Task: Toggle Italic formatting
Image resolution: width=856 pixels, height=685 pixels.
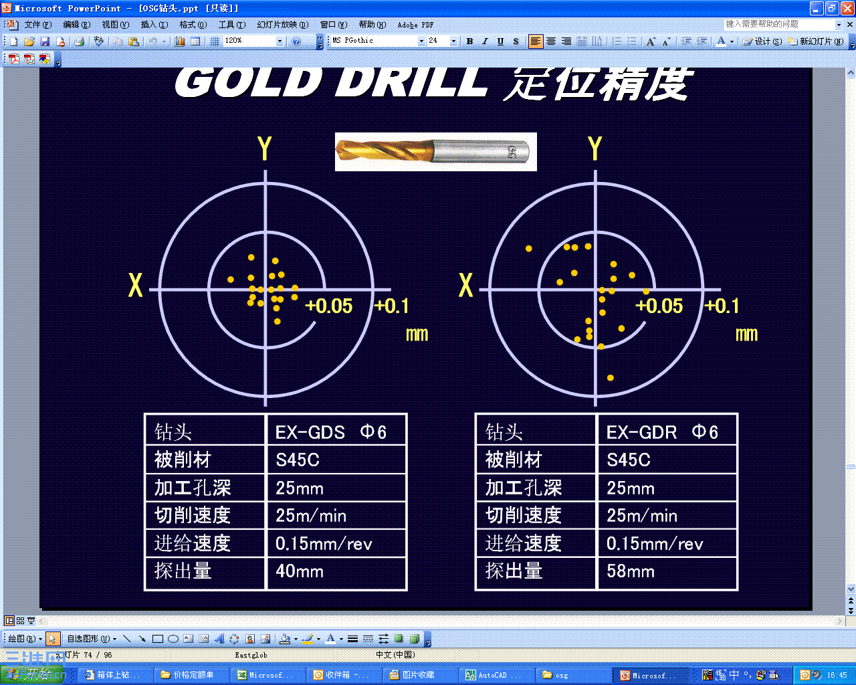Action: click(x=485, y=41)
